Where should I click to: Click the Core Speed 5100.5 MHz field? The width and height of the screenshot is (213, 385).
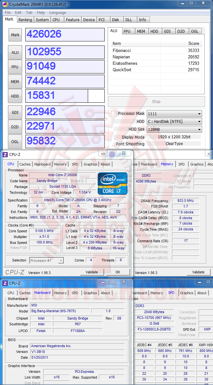[x=44, y=231]
